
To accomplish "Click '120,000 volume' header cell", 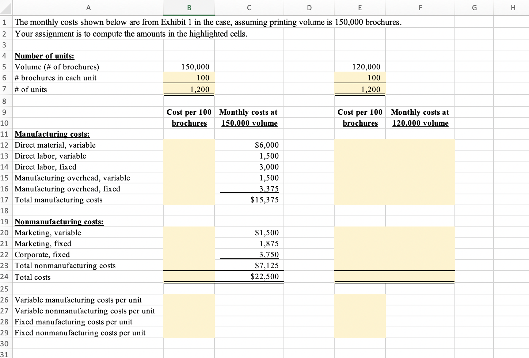I will tap(420, 123).
